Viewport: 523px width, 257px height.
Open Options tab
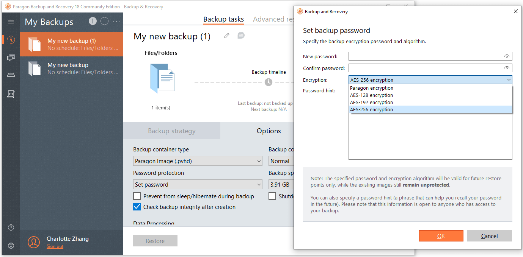click(258, 131)
